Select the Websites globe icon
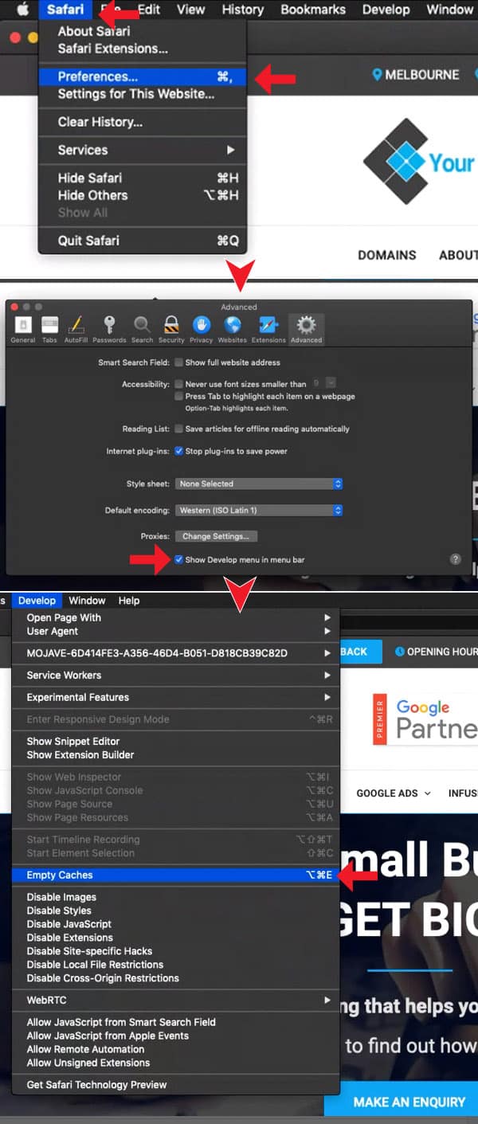This screenshot has height=1124, width=478. click(233, 325)
